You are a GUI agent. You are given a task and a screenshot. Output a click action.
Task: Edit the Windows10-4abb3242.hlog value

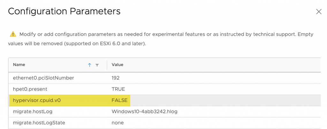144,111
